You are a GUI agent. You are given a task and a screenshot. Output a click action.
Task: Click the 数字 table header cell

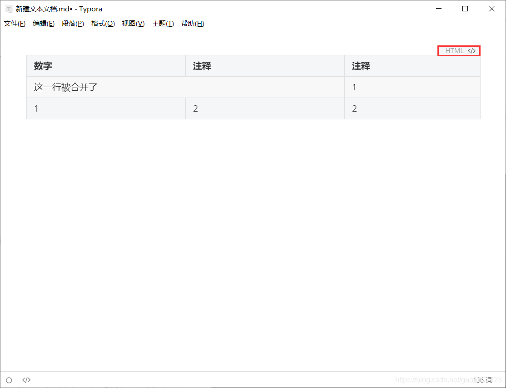point(43,66)
